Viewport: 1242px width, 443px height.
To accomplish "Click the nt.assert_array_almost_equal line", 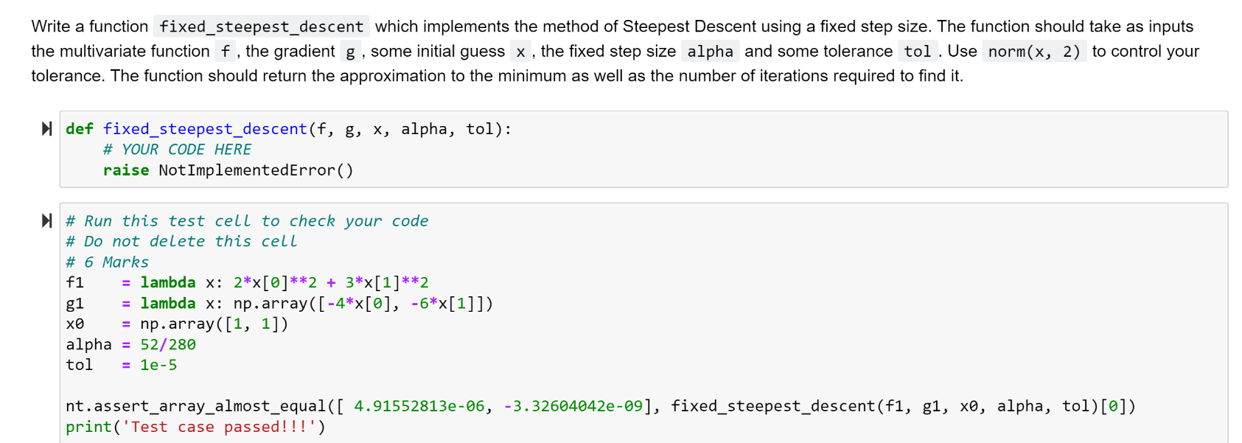I will pyautogui.click(x=601, y=406).
